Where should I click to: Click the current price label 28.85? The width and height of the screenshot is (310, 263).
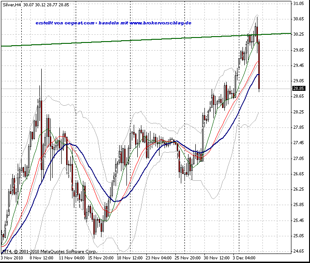299,89
